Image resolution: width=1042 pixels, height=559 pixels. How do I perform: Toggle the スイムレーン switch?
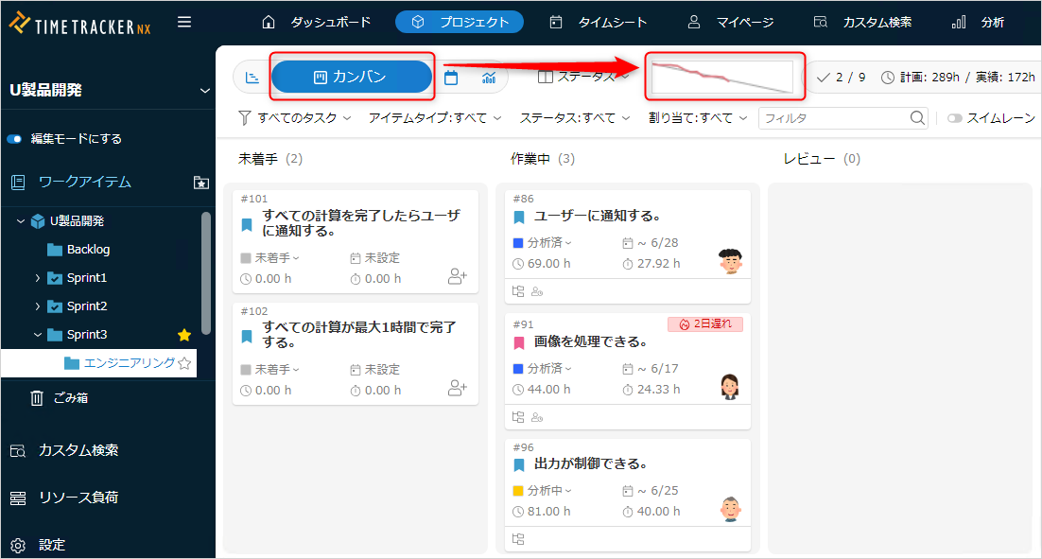coord(954,118)
